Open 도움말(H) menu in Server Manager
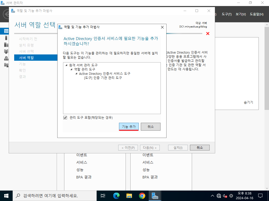This screenshot has width=269, height=201. pyautogui.click(x=257, y=14)
